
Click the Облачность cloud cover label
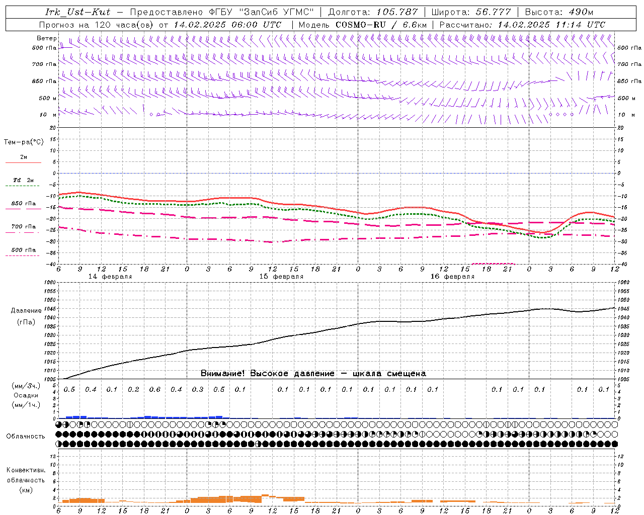click(26, 437)
